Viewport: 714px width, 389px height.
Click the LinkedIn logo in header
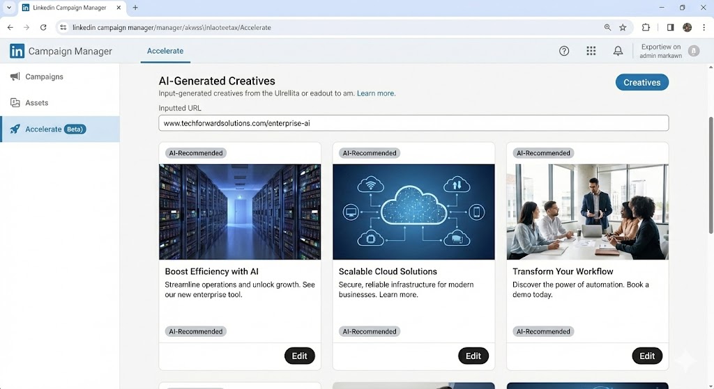pos(17,51)
